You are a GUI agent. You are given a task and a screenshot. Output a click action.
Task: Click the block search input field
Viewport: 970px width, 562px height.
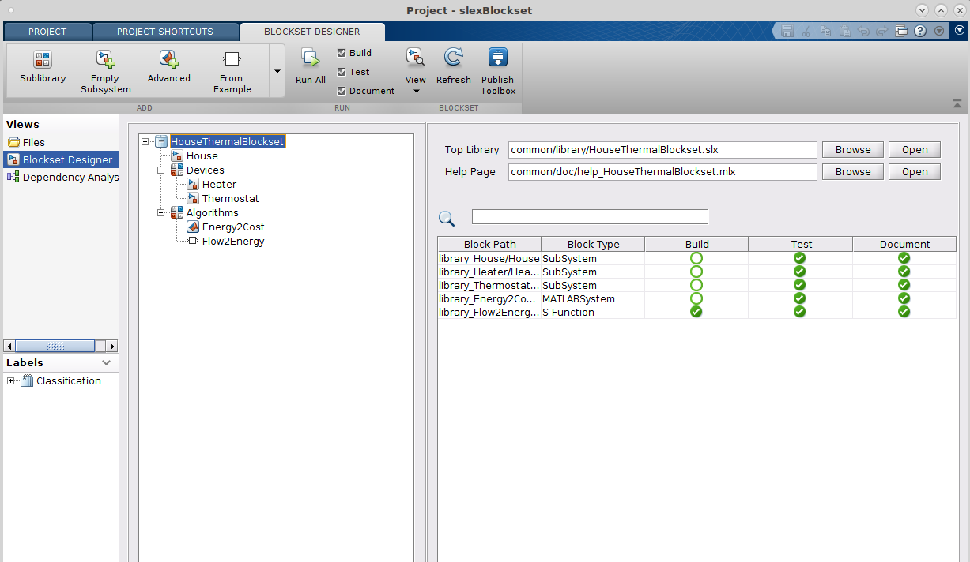click(x=590, y=217)
